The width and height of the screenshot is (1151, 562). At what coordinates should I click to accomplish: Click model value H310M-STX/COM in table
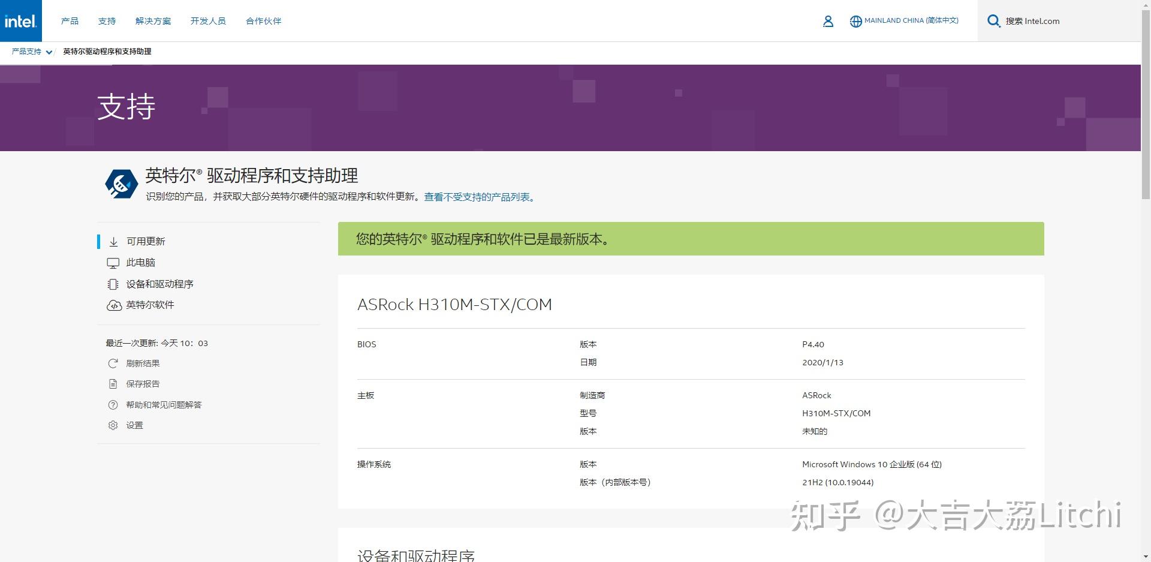tap(836, 413)
